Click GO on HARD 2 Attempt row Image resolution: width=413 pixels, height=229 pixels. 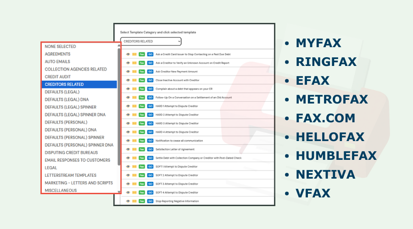pos(150,115)
